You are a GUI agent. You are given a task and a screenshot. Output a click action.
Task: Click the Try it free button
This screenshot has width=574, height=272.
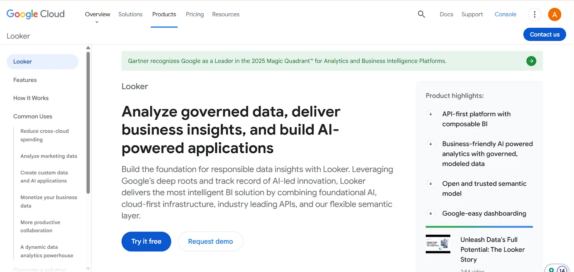146,242
